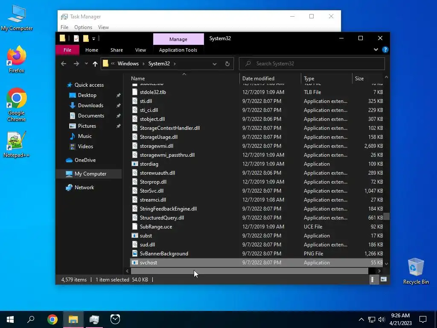Select My Computer in the navigation pane
The height and width of the screenshot is (328, 437).
pos(89,174)
